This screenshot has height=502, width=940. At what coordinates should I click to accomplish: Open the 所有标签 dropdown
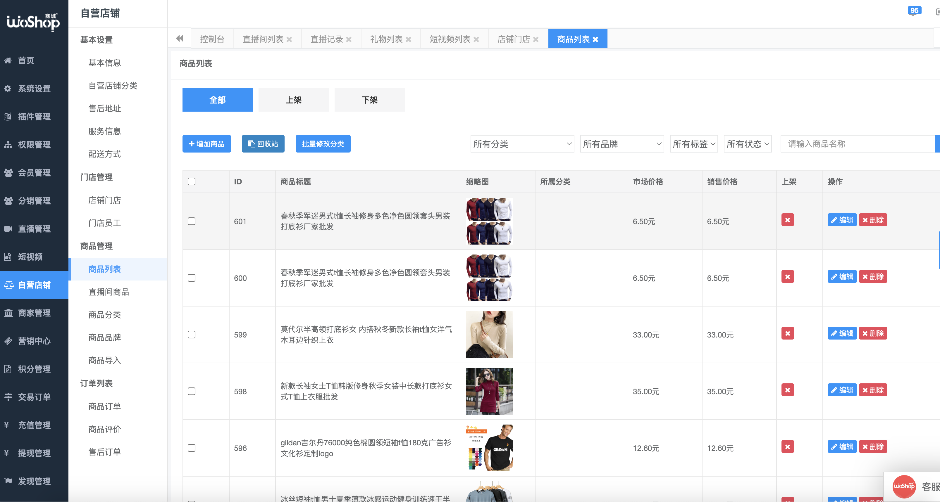694,144
